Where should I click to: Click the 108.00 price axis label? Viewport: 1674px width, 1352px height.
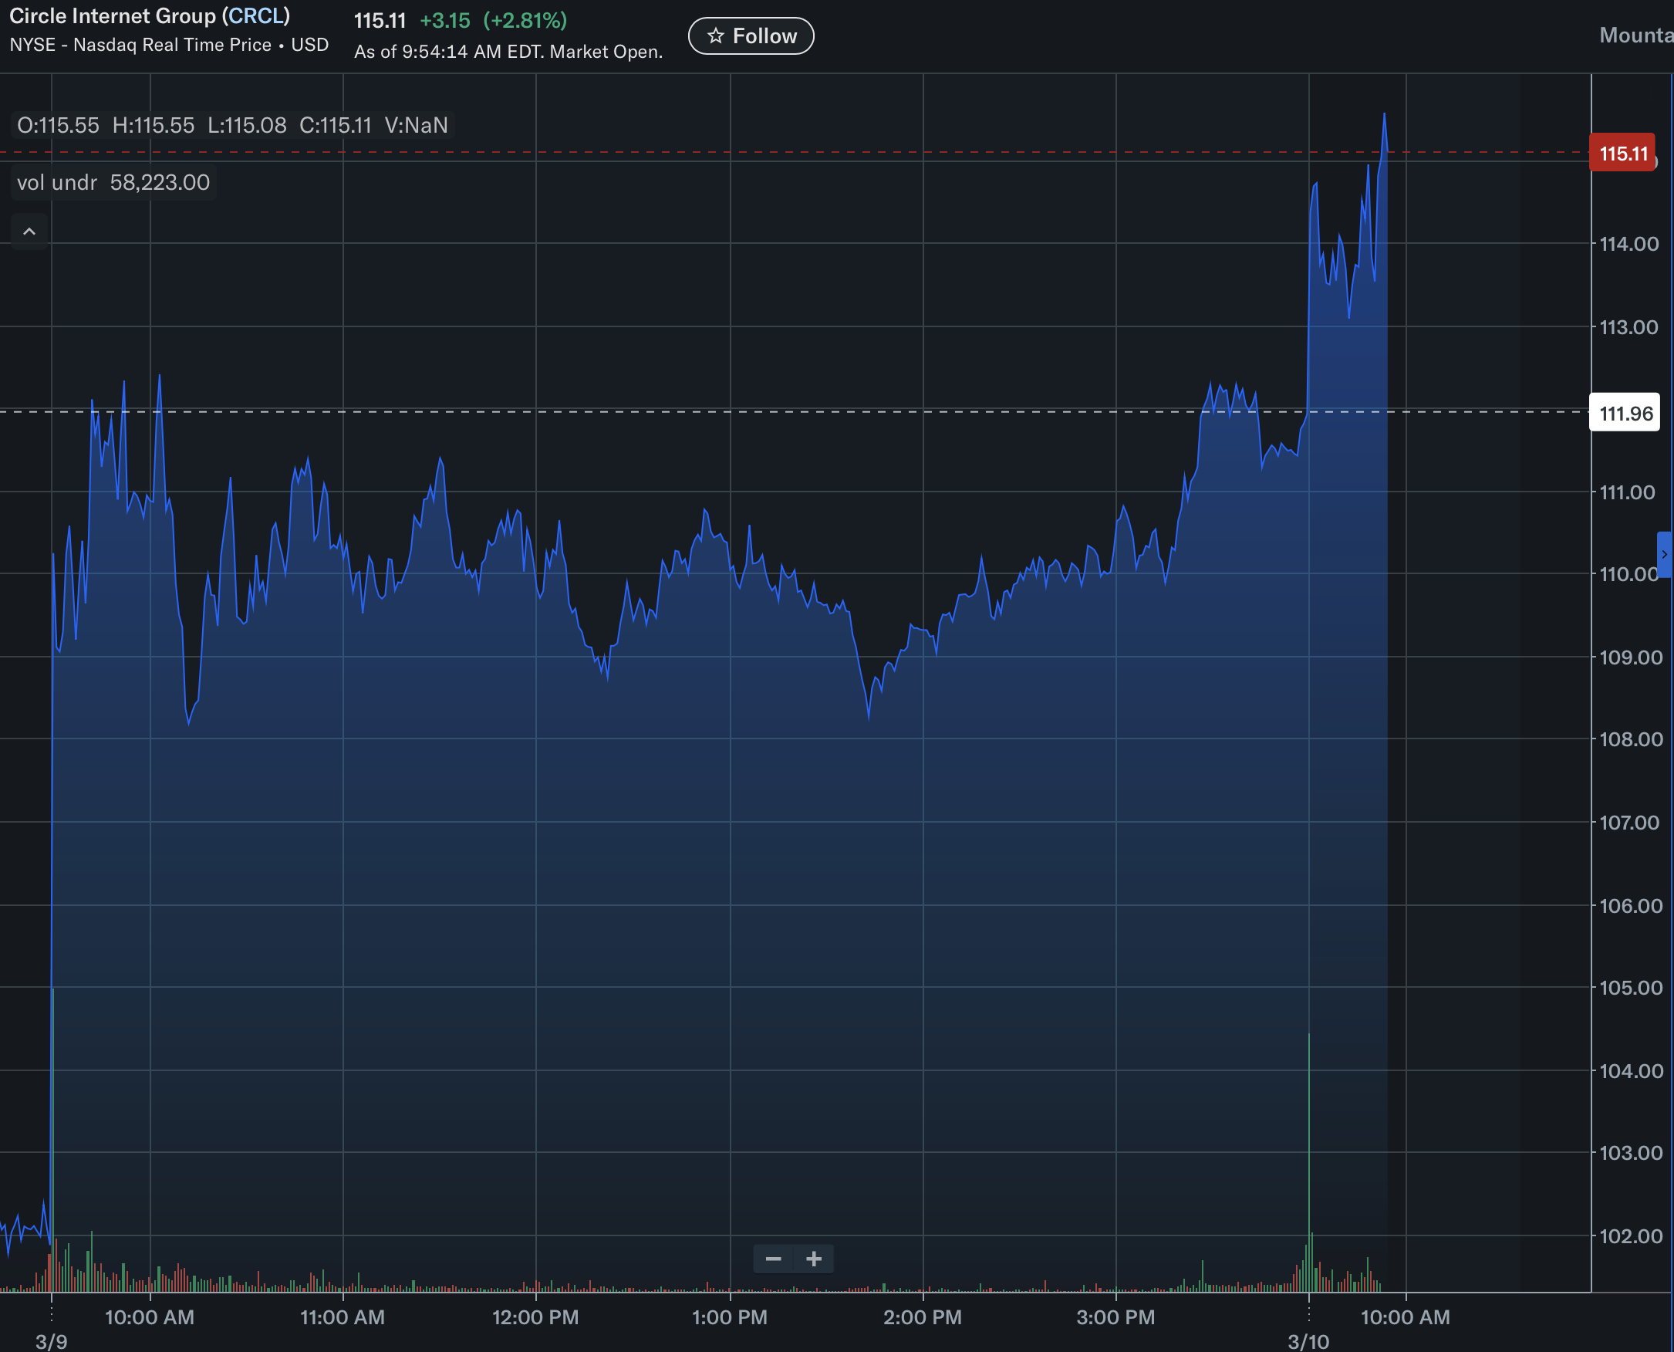coord(1630,739)
